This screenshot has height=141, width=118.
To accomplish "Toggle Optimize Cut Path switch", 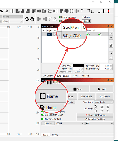I will pos(43,119).
